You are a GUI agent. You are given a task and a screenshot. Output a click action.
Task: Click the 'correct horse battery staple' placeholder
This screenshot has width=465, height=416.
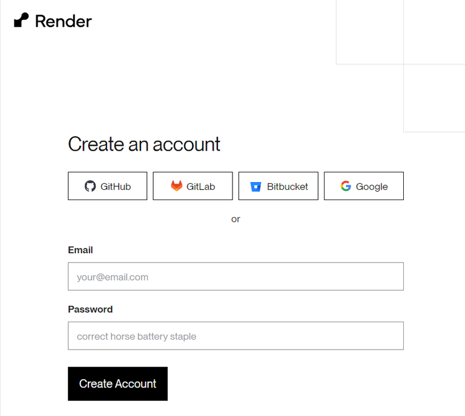(136, 336)
